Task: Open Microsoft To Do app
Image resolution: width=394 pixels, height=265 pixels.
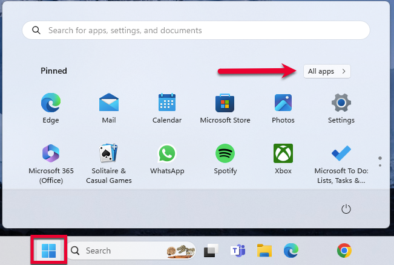Action: (x=341, y=164)
